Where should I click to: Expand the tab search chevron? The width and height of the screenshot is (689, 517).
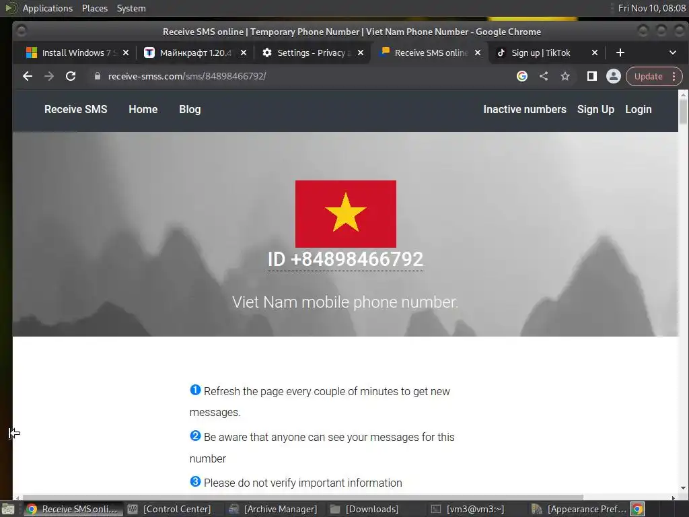pyautogui.click(x=672, y=53)
